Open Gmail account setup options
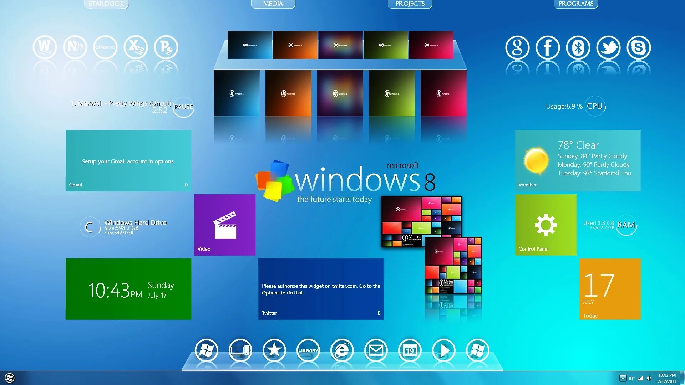 pos(128,161)
